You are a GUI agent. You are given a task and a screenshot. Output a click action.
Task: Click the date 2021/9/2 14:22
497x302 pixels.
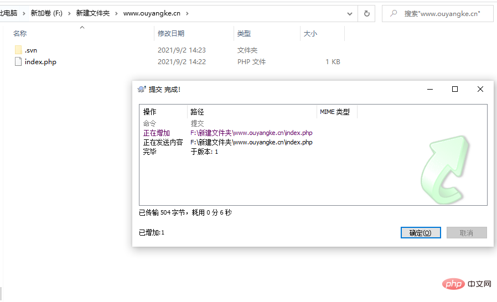pyautogui.click(x=182, y=62)
